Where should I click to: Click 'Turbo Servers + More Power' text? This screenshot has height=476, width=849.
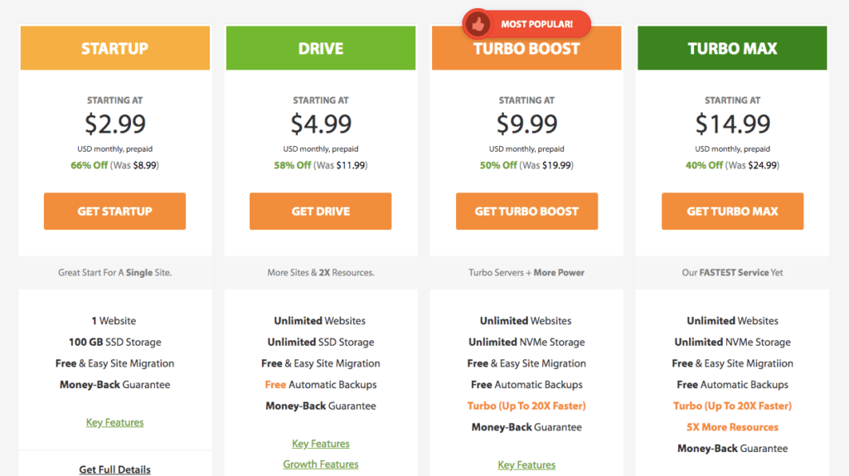click(526, 272)
